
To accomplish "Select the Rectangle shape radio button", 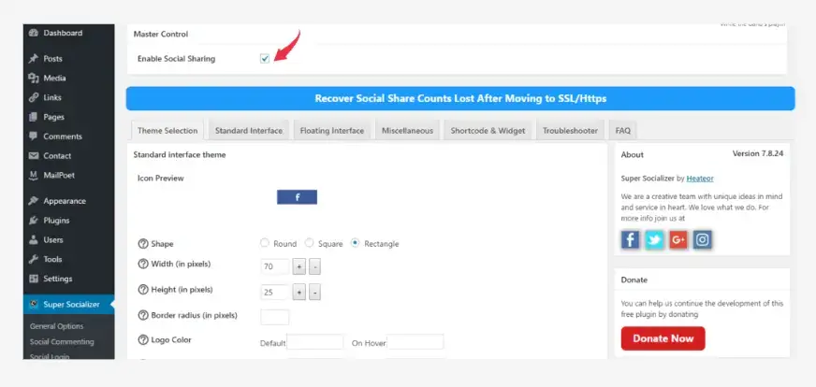I will [355, 243].
